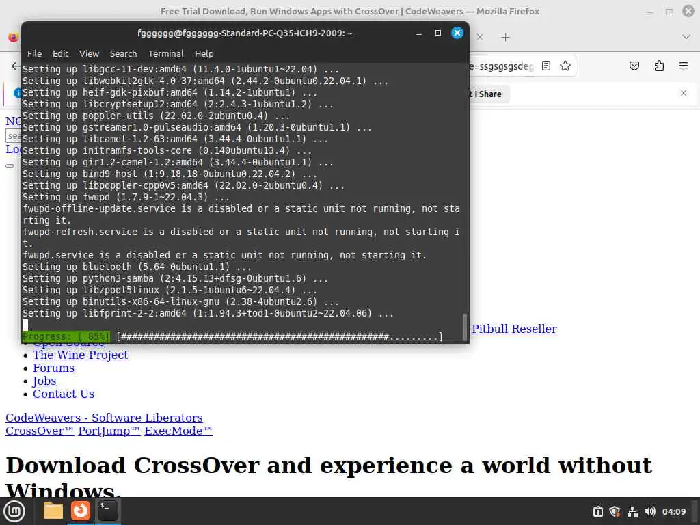The width and height of the screenshot is (700, 525).
Task: Open the Edit menu in terminal
Action: coord(60,53)
